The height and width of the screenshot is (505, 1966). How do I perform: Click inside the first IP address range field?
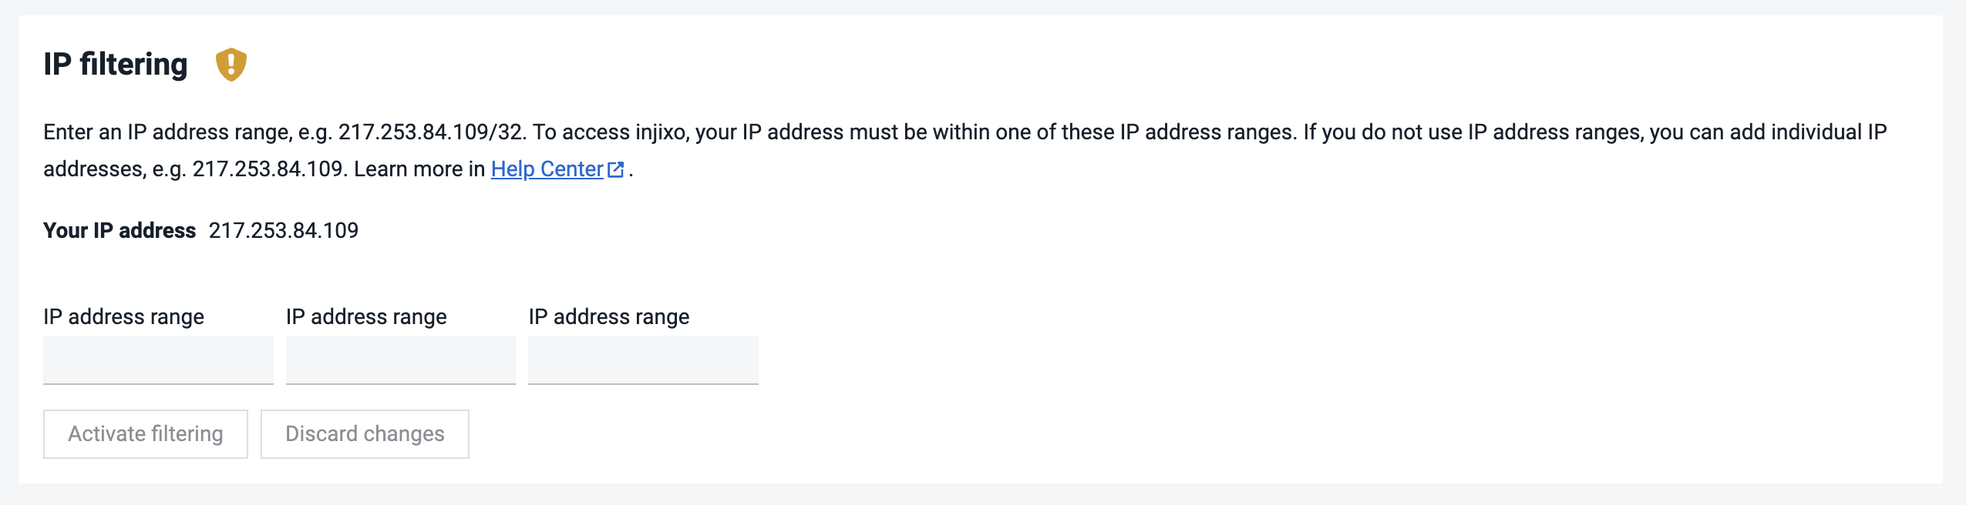click(158, 360)
